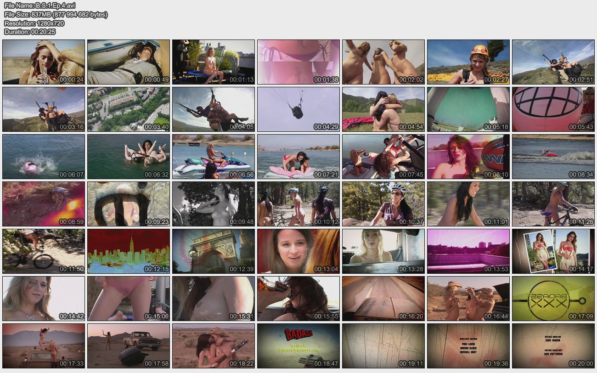This screenshot has height=373, width=597.
Task: Click the desert pickup truck thumbnail at 00:17:58
Action: tap(129, 346)
